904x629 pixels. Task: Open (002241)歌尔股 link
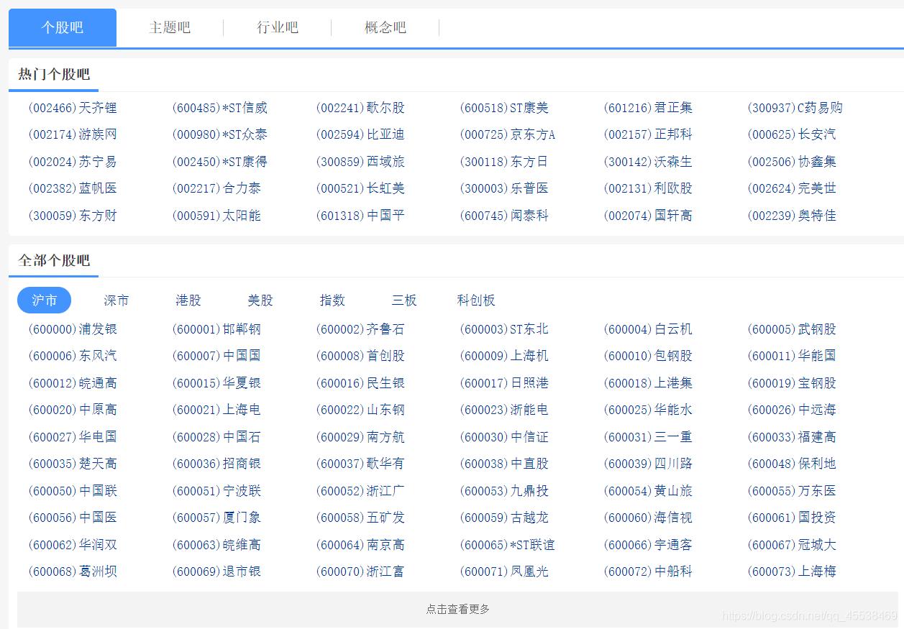(x=360, y=108)
